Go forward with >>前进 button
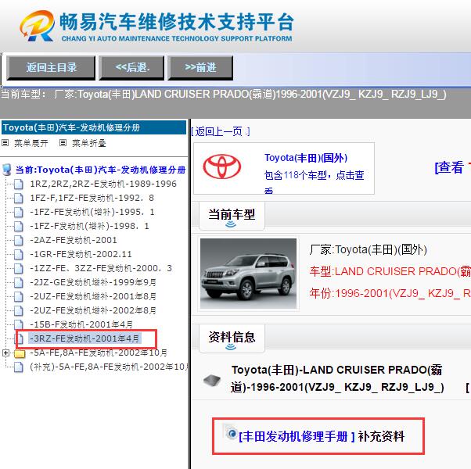The width and height of the screenshot is (471, 469). click(200, 67)
